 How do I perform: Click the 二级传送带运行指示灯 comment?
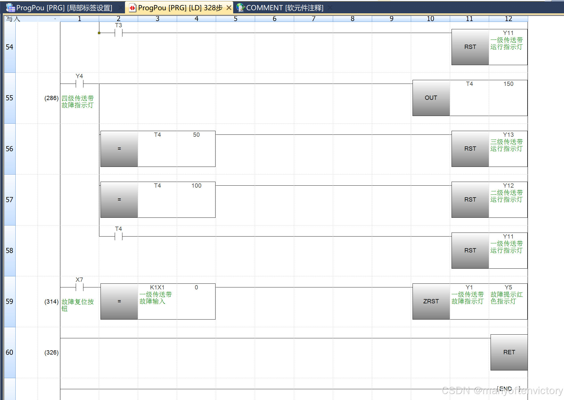[x=506, y=196]
